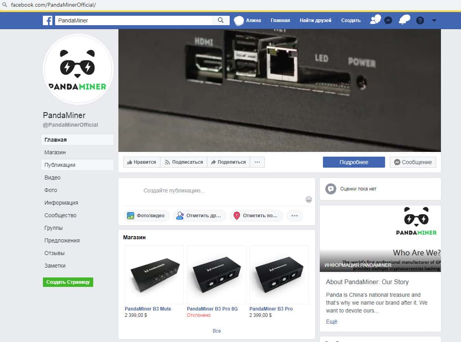Click the Поделиться share button

229,162
